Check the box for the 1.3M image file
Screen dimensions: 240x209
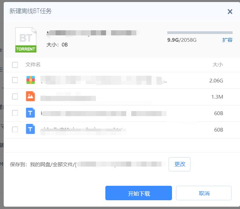(15, 97)
